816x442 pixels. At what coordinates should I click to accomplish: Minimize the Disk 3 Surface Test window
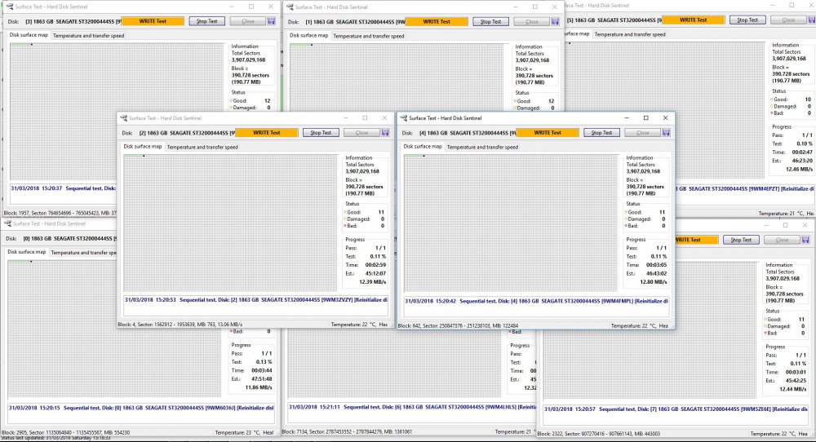coord(232,7)
